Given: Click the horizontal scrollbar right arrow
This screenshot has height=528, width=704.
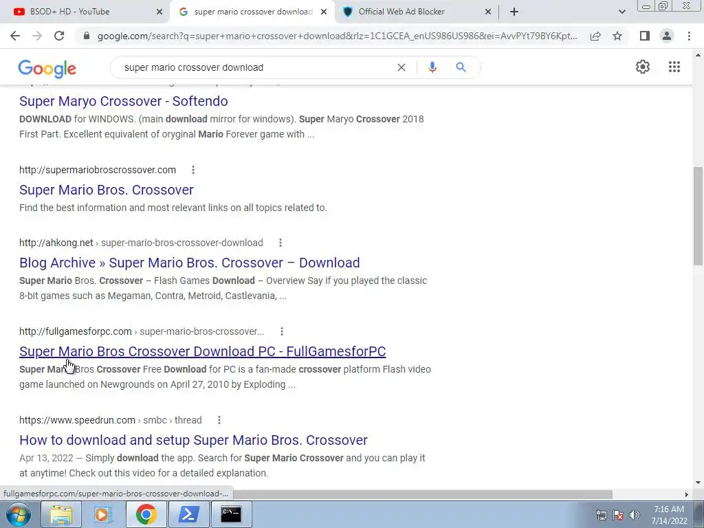Looking at the screenshot, I should coord(686,494).
